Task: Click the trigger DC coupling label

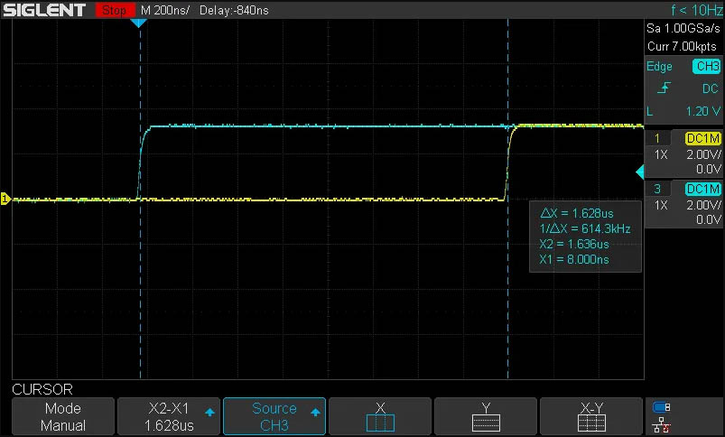Action: [x=711, y=88]
